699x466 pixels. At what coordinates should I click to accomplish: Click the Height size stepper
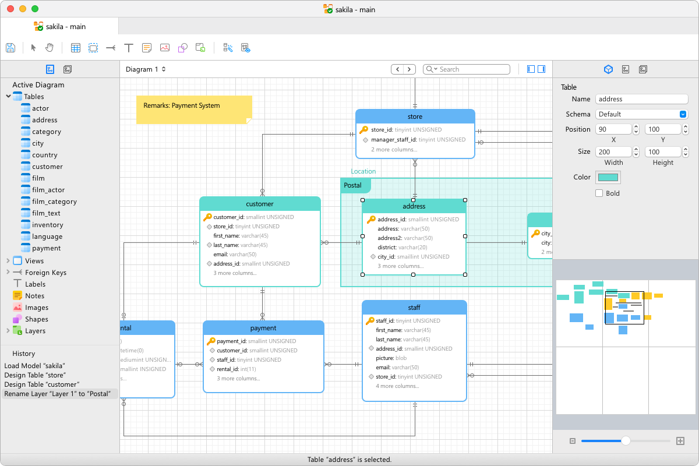click(686, 152)
